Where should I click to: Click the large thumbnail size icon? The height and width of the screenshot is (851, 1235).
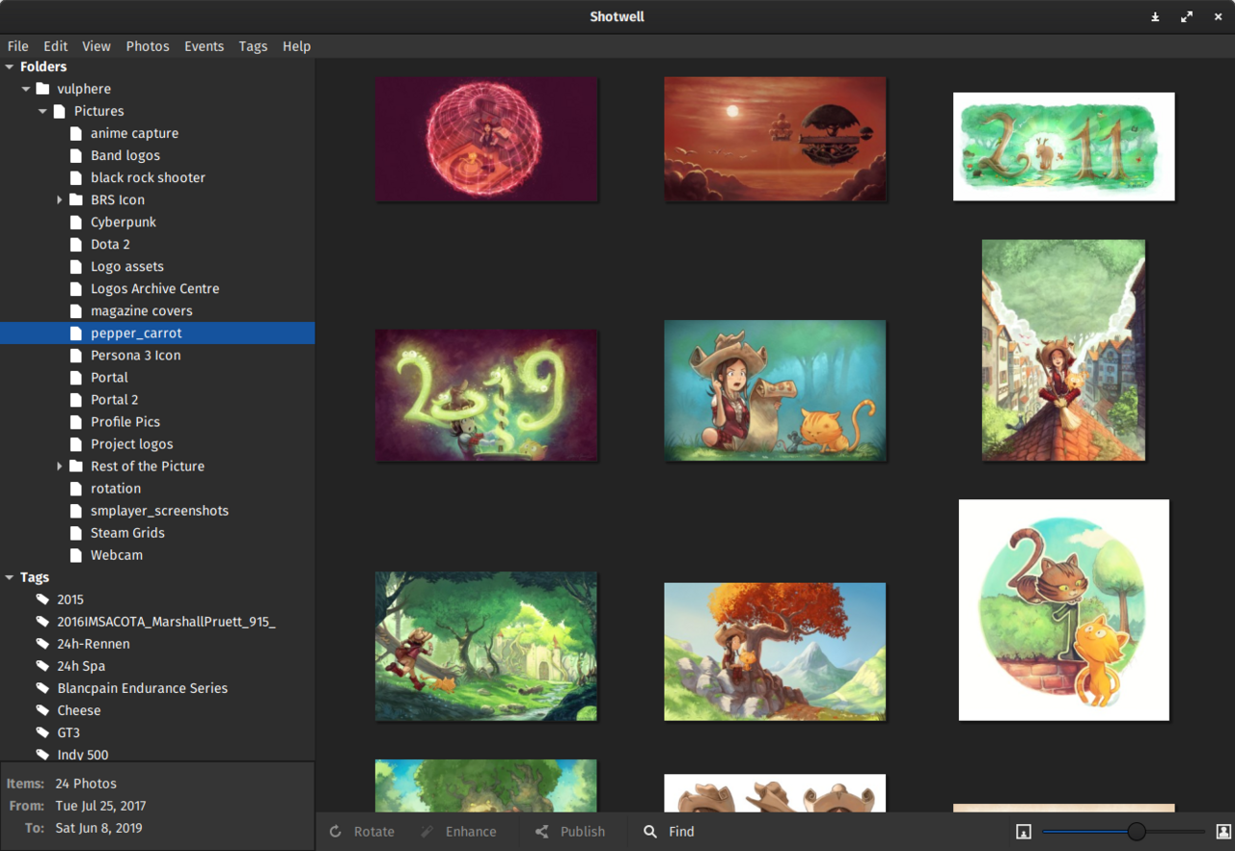tap(1223, 832)
